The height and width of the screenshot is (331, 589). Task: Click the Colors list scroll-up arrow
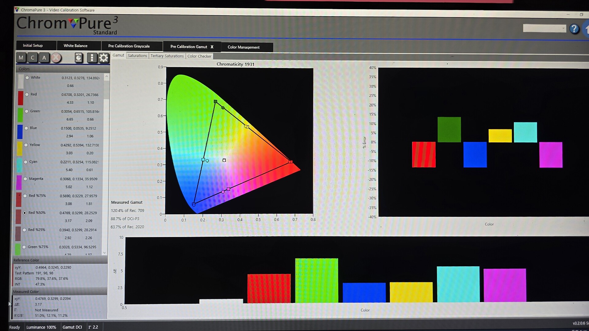pos(107,77)
